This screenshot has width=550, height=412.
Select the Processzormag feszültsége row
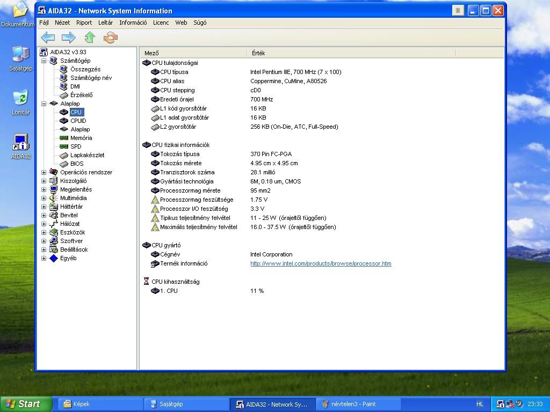pos(209,200)
